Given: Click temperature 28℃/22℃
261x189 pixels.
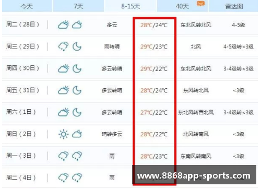Looking at the screenshot, I should point(154,134).
